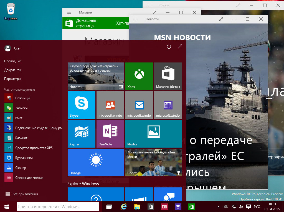Open the Skype tile

pyautogui.click(x=82, y=105)
